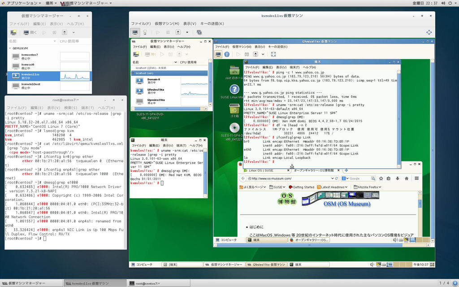Select l2pvsles11kx in nested virt-manager list

tap(169, 102)
